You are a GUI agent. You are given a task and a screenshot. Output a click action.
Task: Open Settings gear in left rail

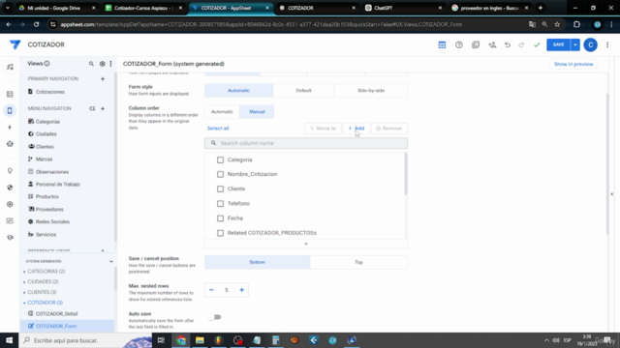pyautogui.click(x=10, y=204)
